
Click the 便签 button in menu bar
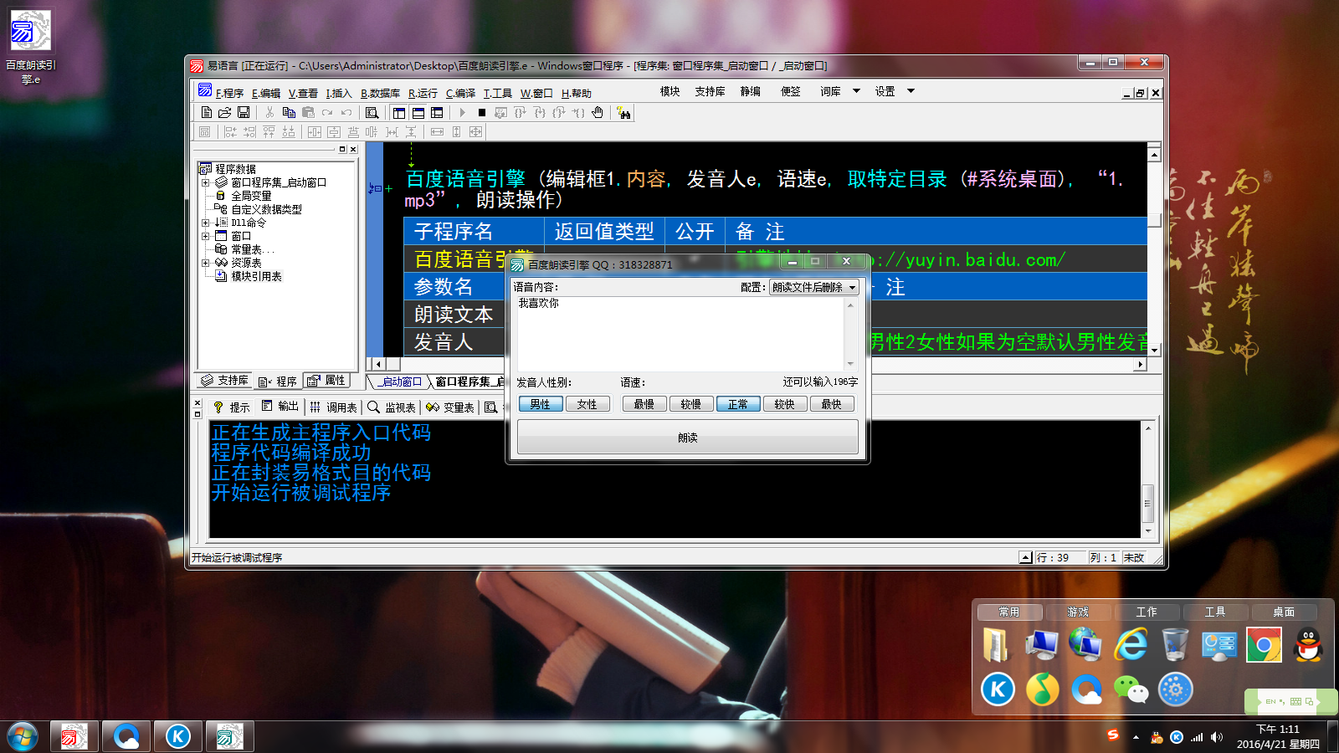[x=791, y=91]
